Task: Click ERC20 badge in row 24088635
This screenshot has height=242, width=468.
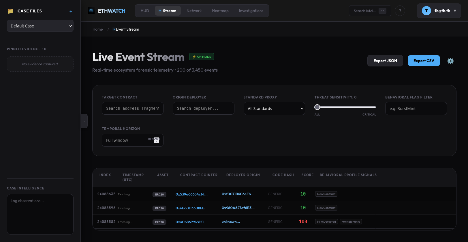Action: point(159,194)
